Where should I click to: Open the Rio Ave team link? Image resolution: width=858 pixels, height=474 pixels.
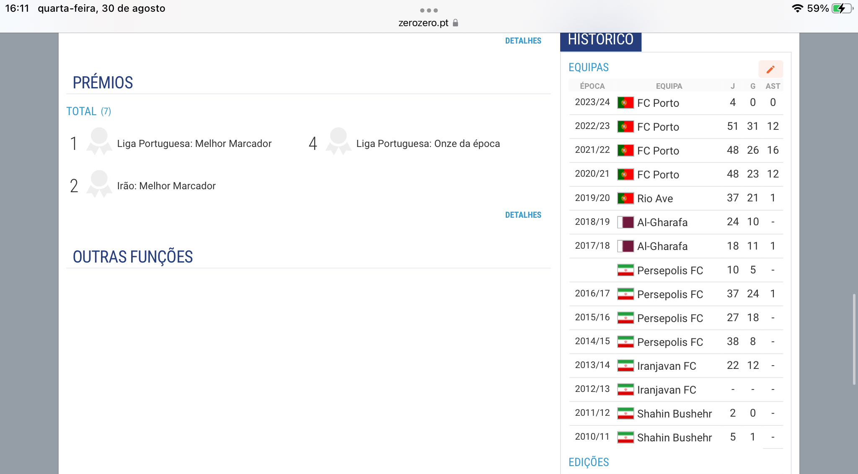coord(655,198)
